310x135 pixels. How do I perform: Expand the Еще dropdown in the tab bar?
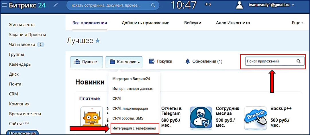298,23
